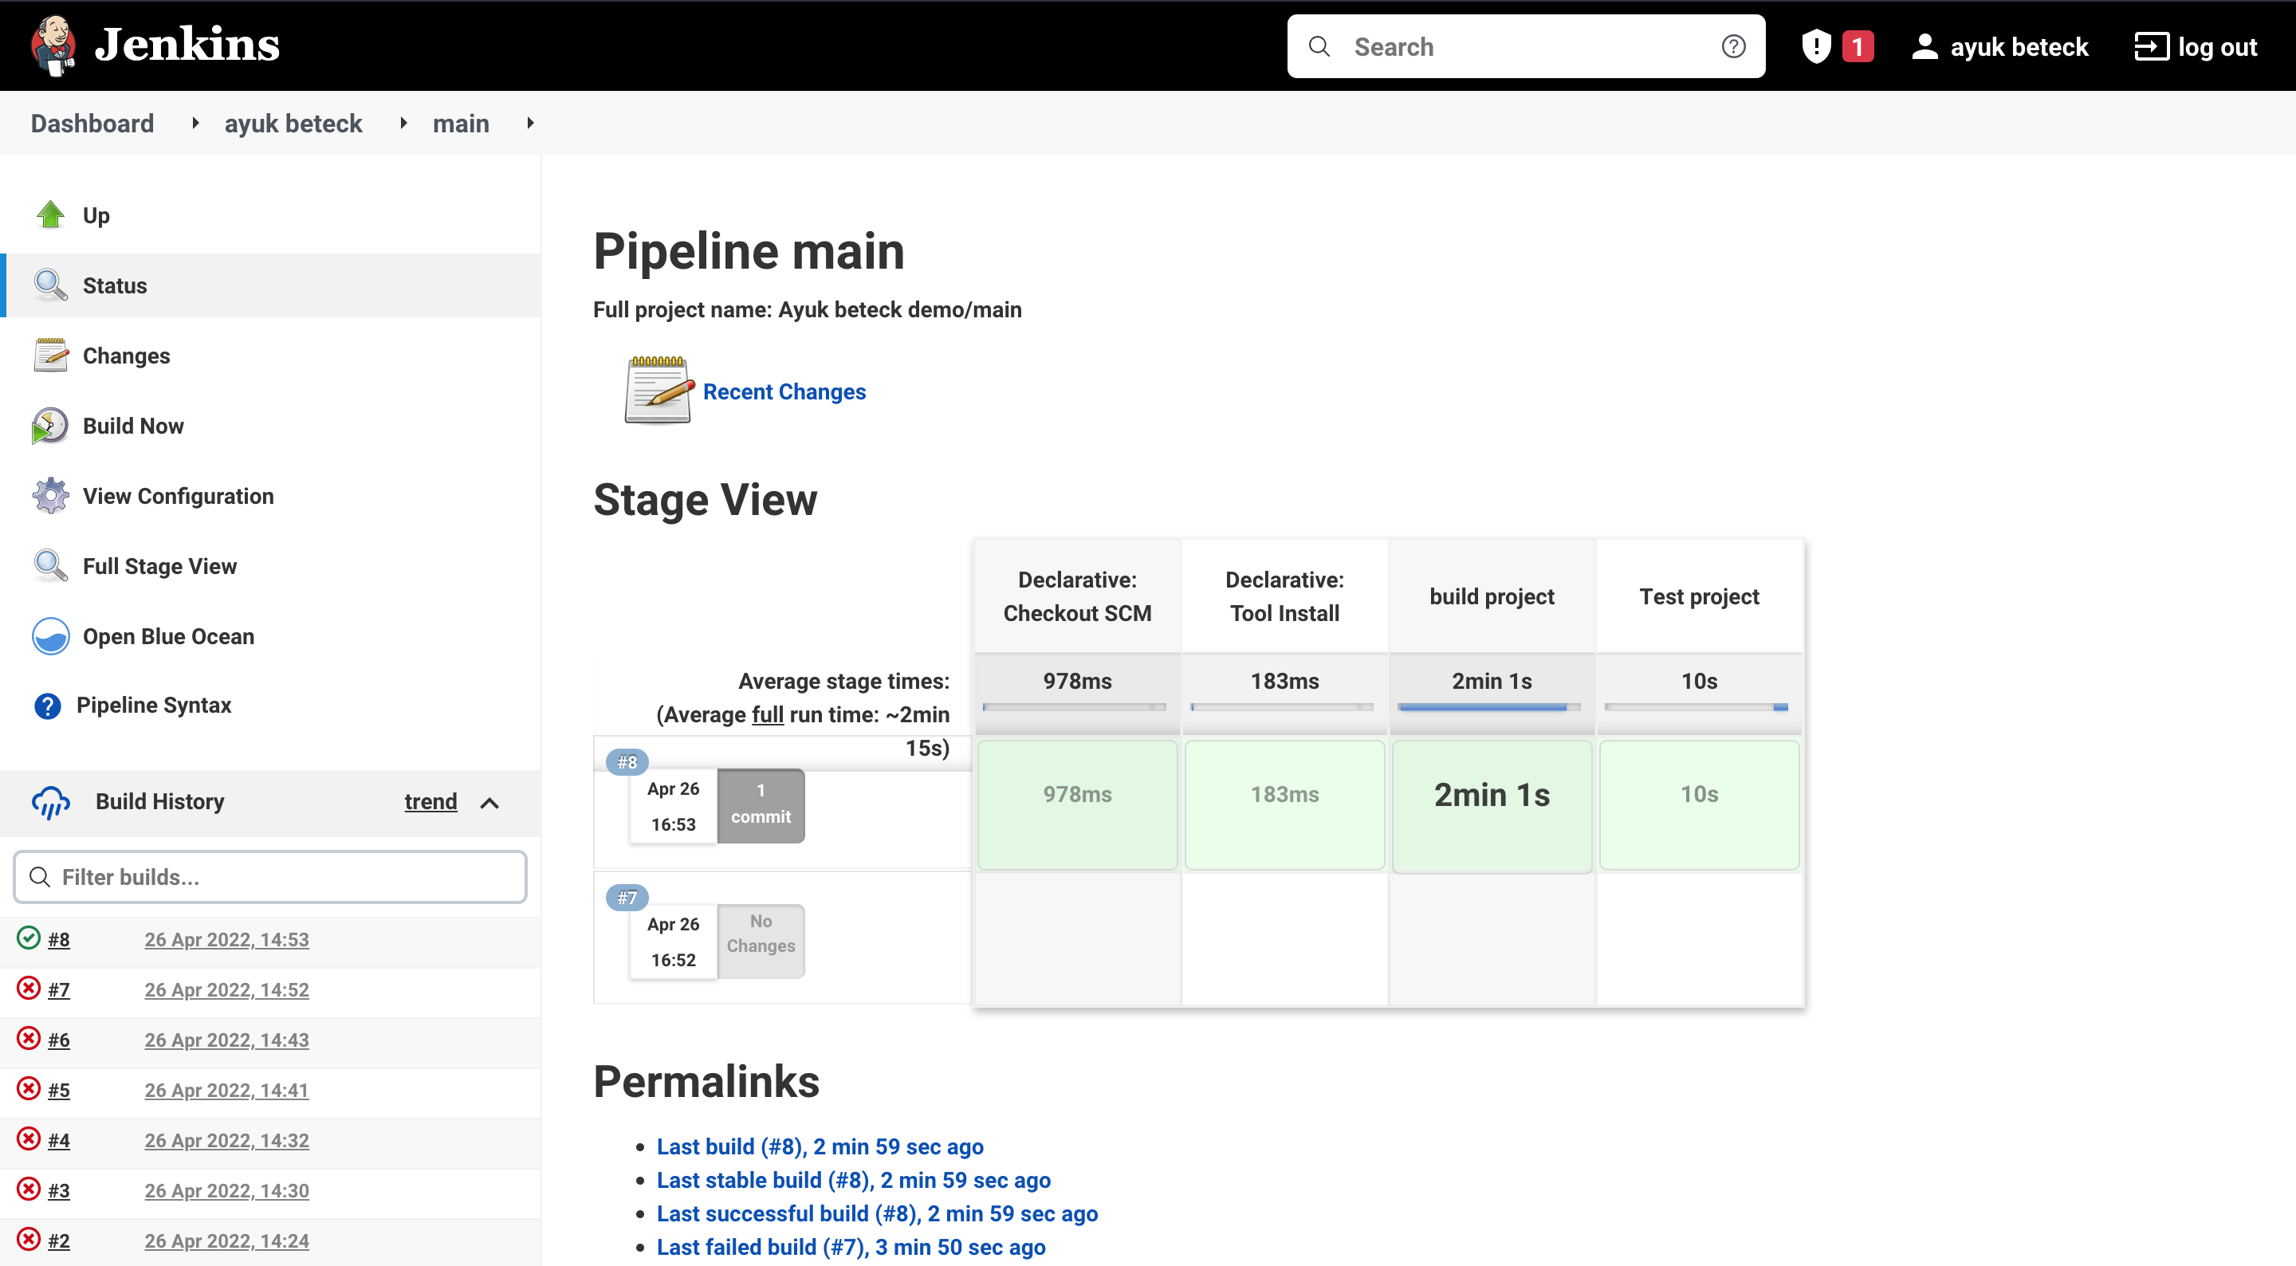Expand the ayuk beteck breadcrumb dropdown arrow
Screen dimensions: 2296x1266
pos(403,123)
